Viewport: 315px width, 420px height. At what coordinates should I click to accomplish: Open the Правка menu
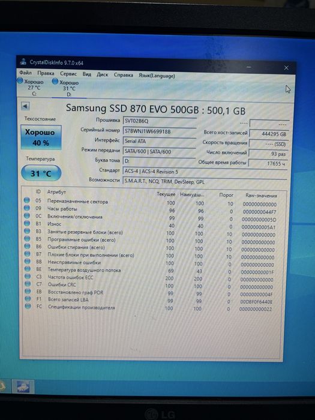click(x=46, y=73)
